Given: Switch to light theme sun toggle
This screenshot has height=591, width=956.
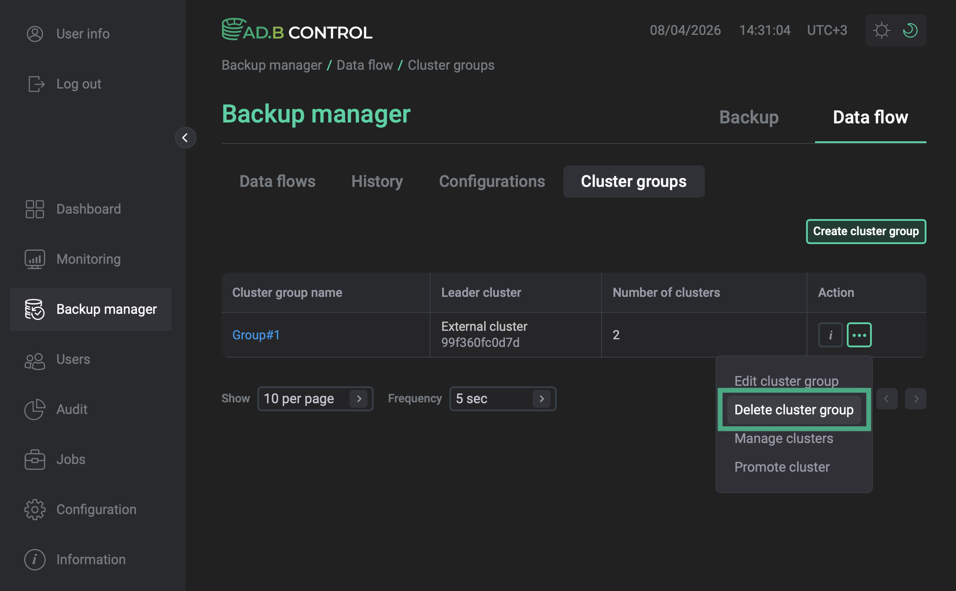Looking at the screenshot, I should (881, 30).
